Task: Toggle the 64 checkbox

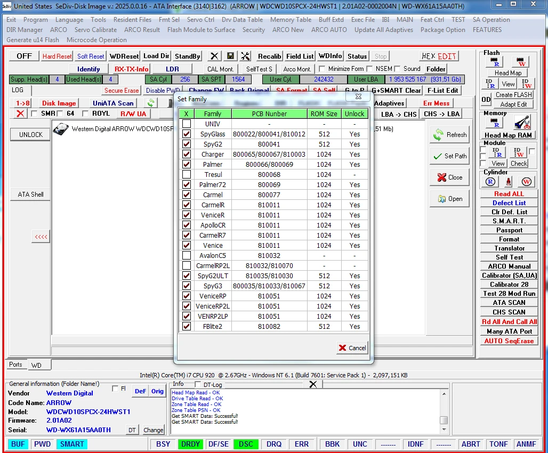Action: 60,114
